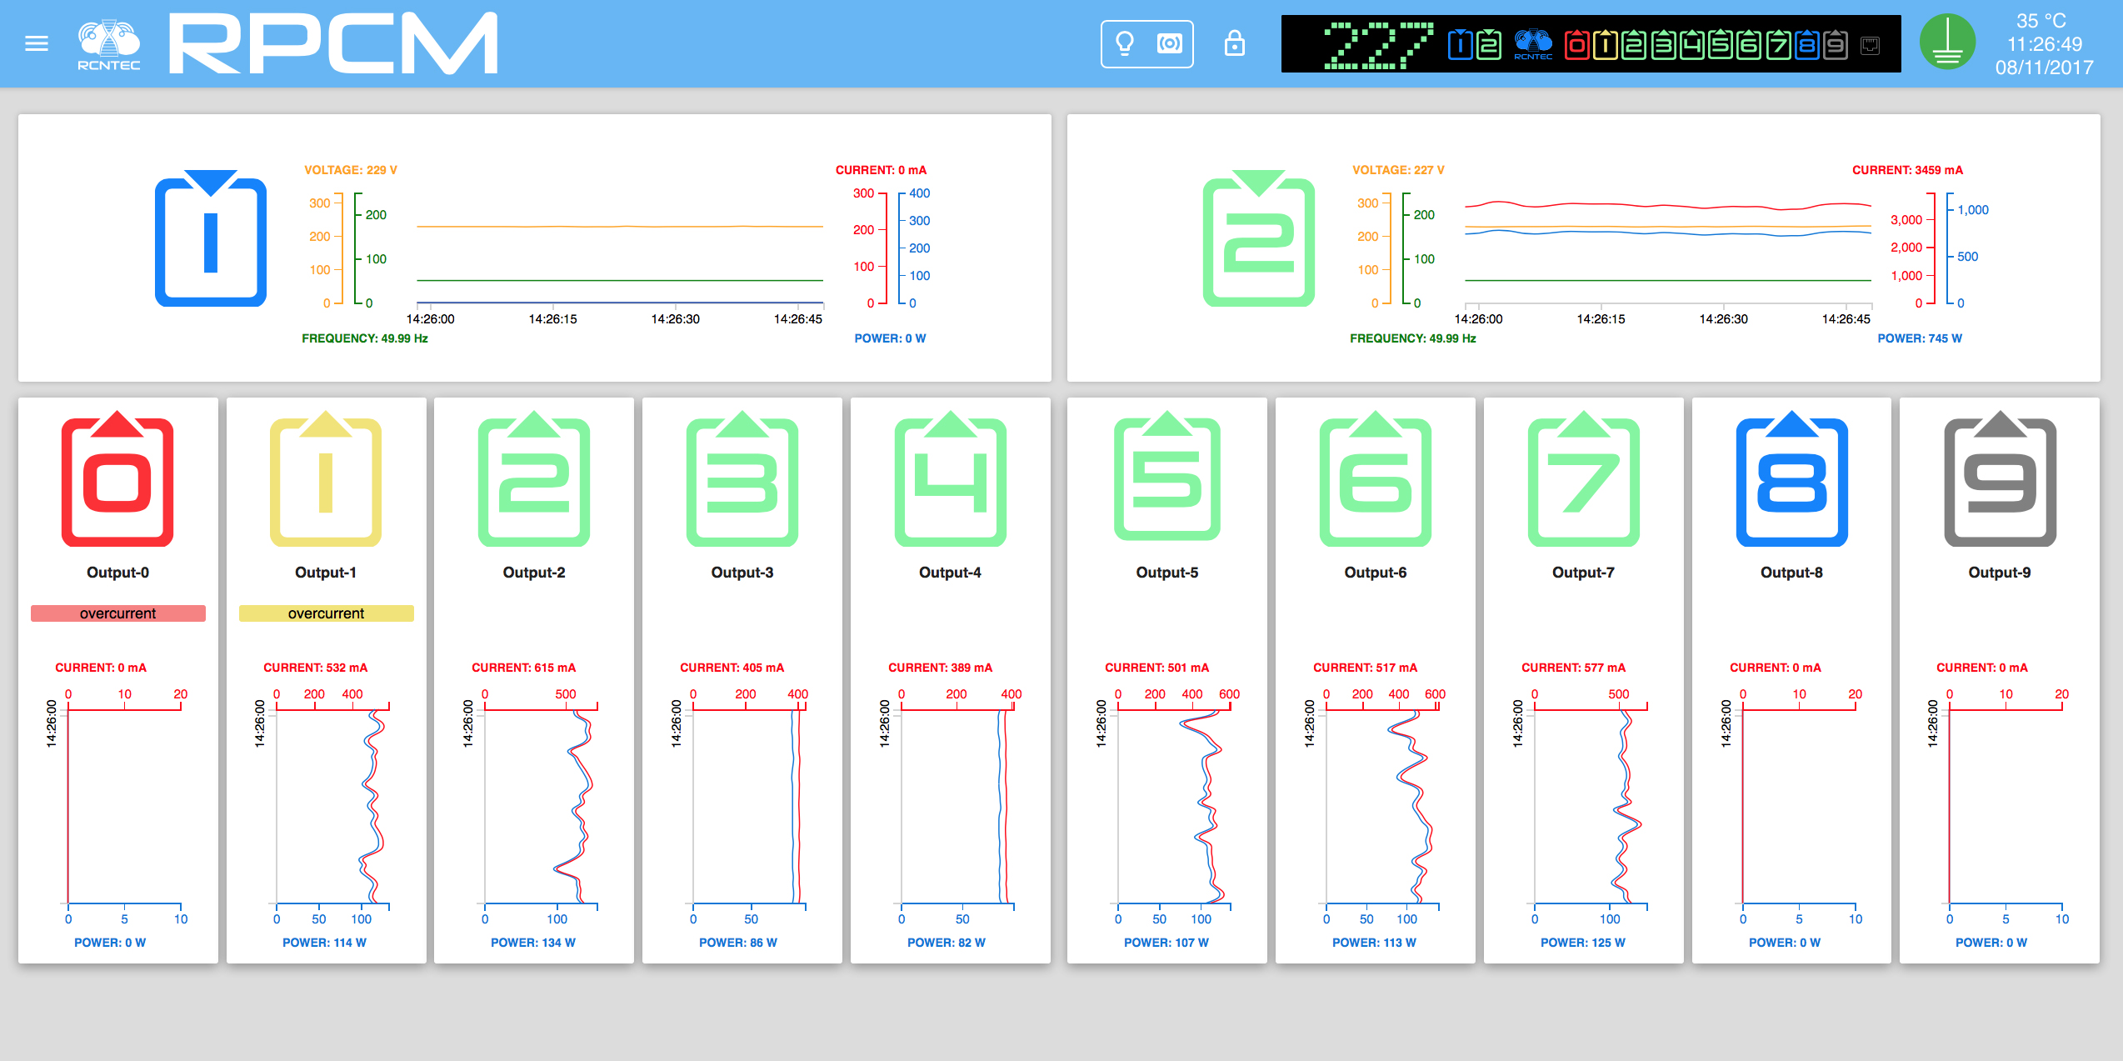Toggle the green Output-7 icon
The image size is (2123, 1061).
[x=1584, y=478]
